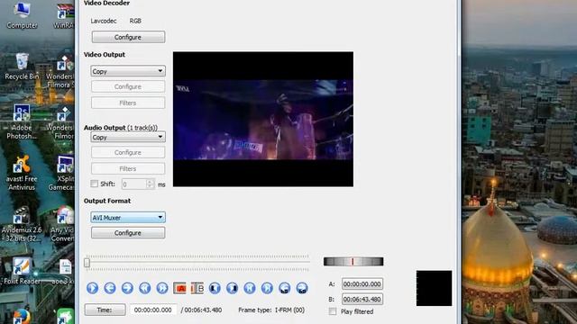Jump to the previous keyframe
This screenshot has height=324, width=577.
click(x=144, y=288)
